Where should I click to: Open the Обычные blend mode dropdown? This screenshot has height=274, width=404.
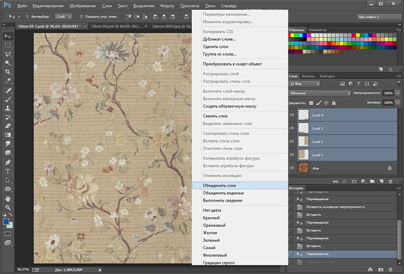(x=320, y=93)
